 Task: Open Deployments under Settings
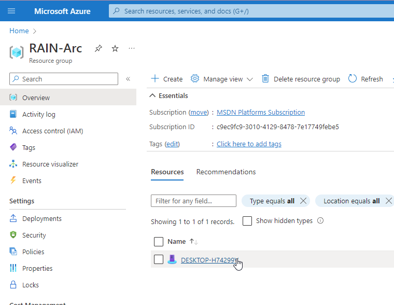coord(42,219)
